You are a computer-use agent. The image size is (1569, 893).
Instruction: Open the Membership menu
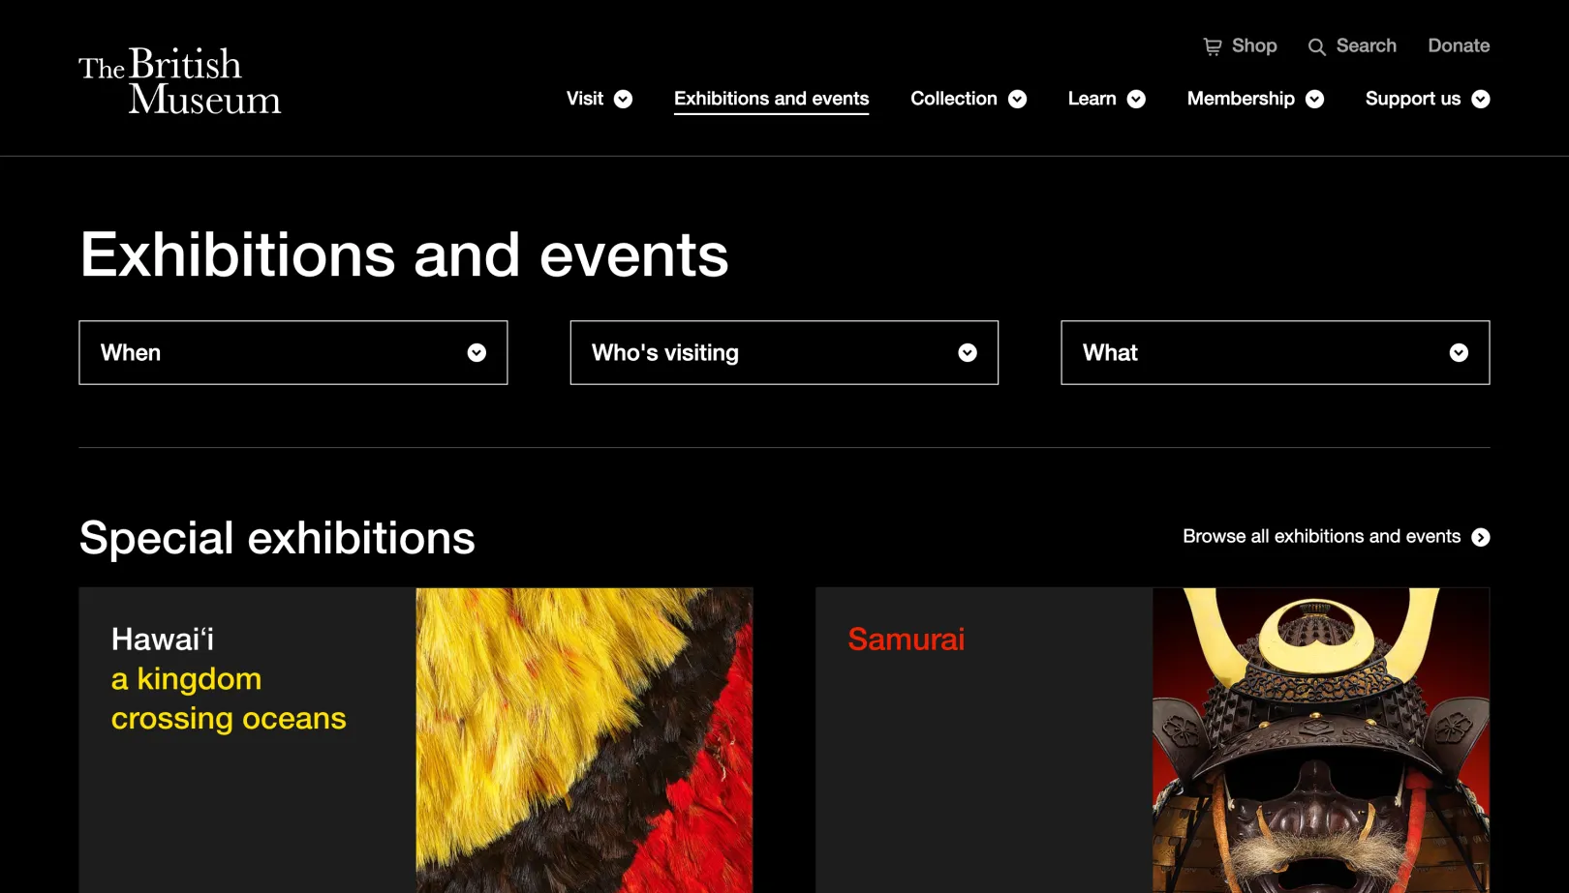1241,99
